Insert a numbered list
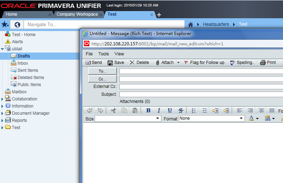 click(x=194, y=111)
